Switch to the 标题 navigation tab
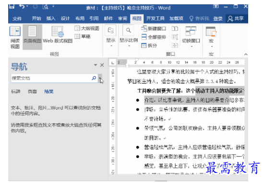The width and height of the screenshot is (264, 183). [x=16, y=91]
